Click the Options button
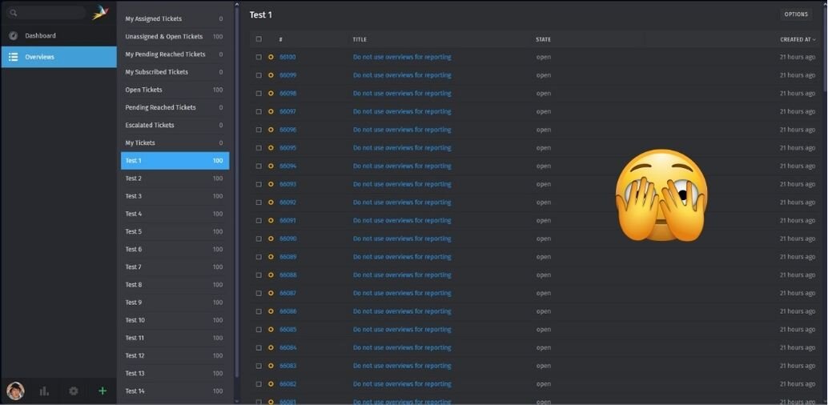 (x=796, y=14)
